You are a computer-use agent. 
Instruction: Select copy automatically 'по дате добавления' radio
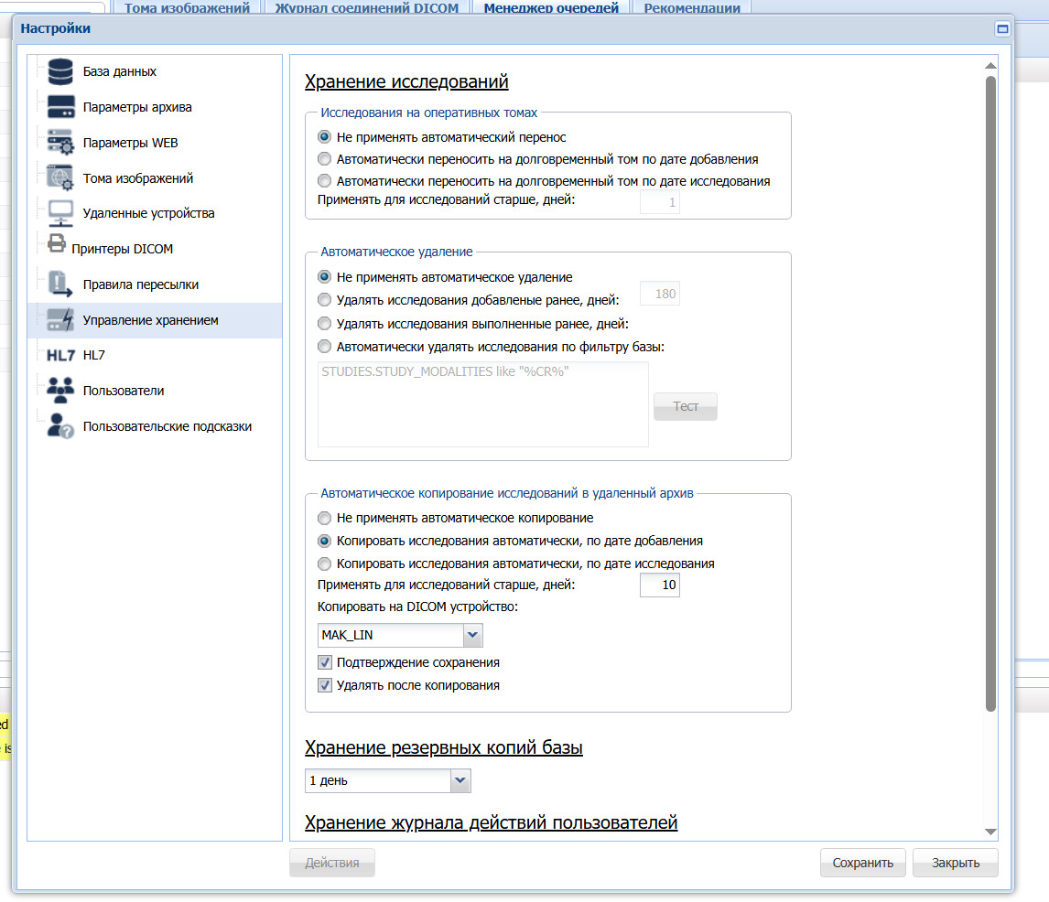tap(324, 541)
